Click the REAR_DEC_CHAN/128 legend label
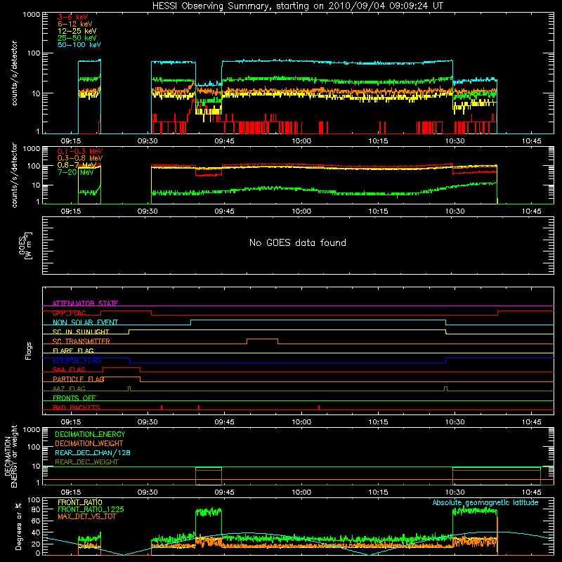The image size is (562, 562). click(93, 452)
